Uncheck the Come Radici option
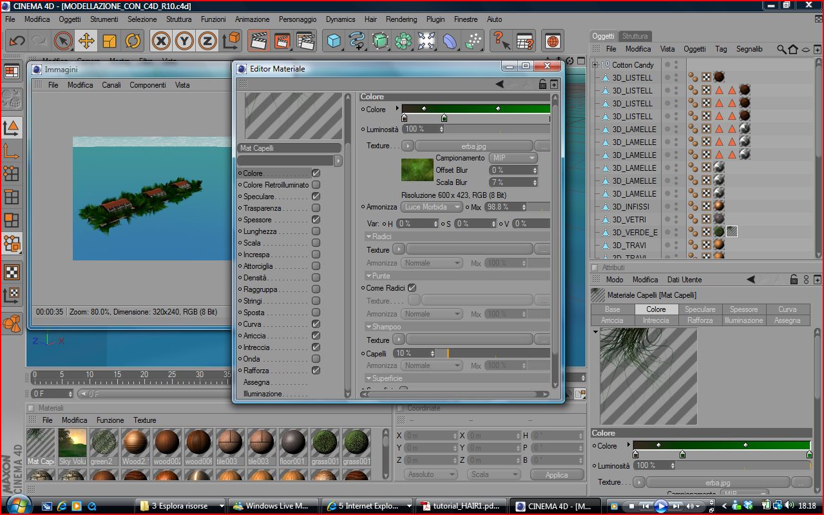Screen dimensions: 824x515 tap(412, 288)
